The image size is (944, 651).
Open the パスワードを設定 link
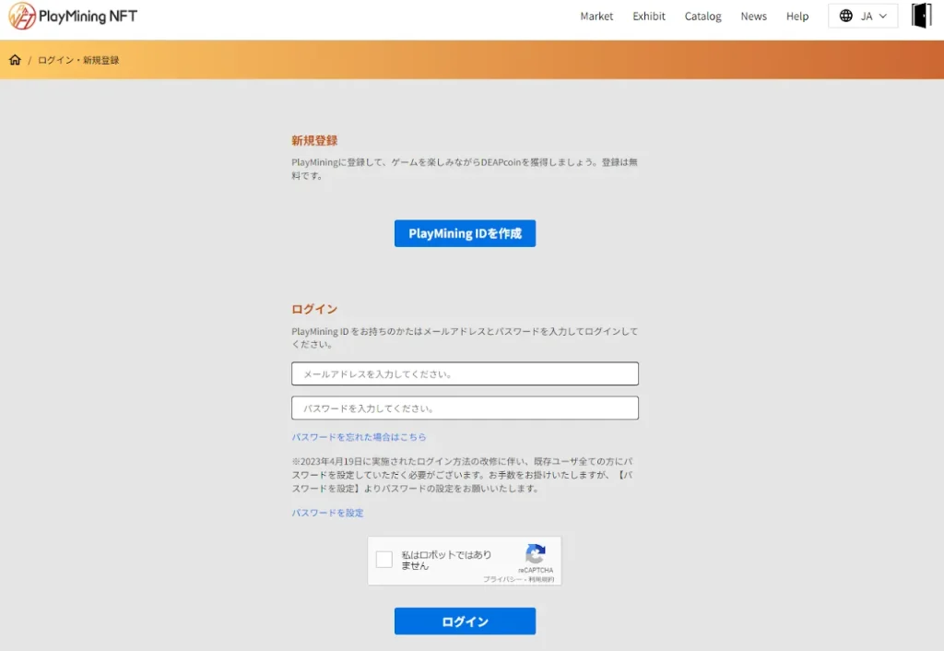coord(327,513)
